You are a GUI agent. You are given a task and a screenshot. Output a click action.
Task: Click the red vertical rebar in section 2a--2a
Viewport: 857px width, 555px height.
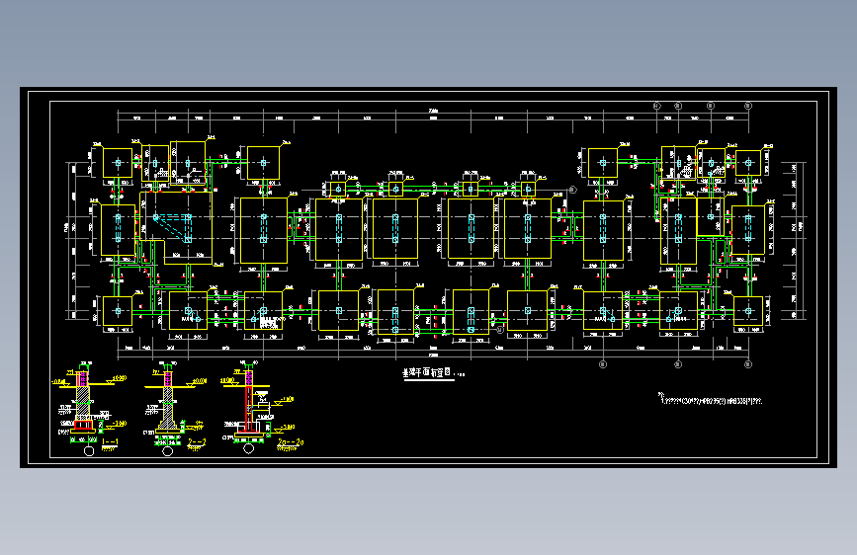[246, 407]
